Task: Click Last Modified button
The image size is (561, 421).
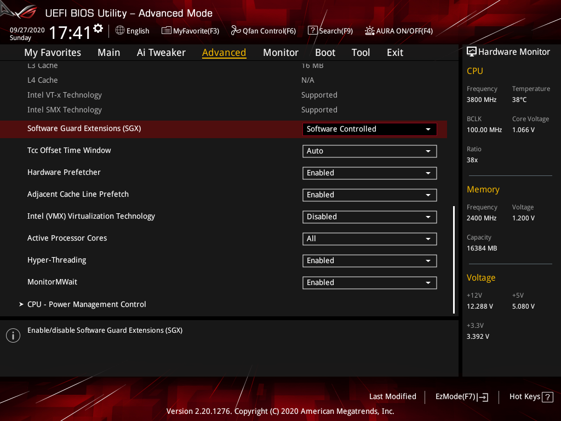Action: 392,397
